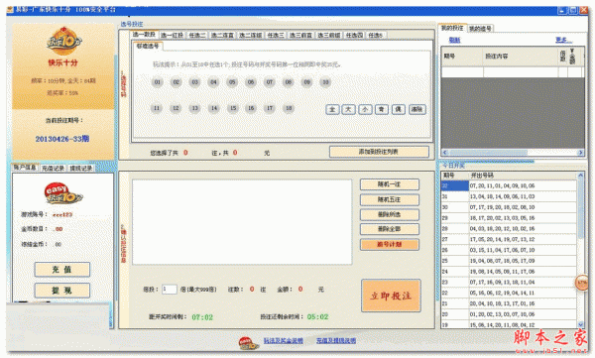Click the 快乐十分 logo at top left
Viewport: 595px width, 358px height.
pos(63,41)
